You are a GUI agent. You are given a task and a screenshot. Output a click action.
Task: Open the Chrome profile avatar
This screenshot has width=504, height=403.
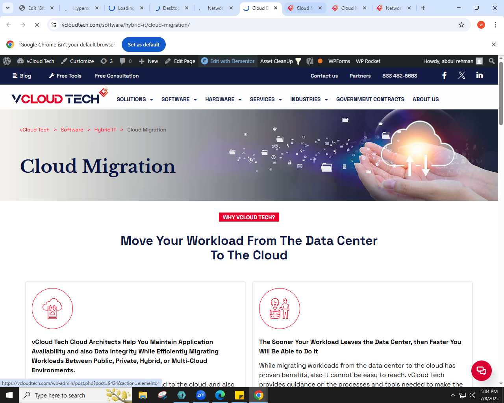481,25
